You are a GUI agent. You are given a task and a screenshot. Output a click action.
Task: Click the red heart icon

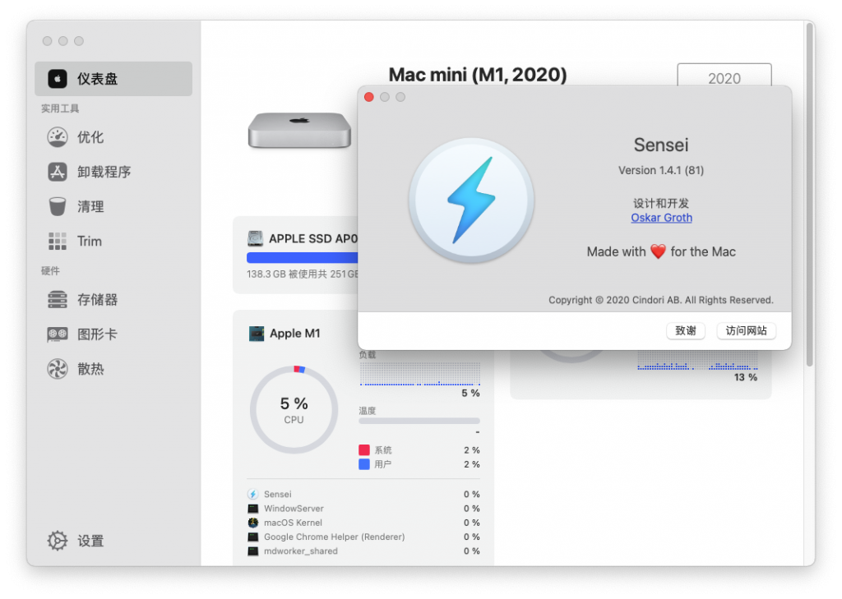pyautogui.click(x=658, y=251)
